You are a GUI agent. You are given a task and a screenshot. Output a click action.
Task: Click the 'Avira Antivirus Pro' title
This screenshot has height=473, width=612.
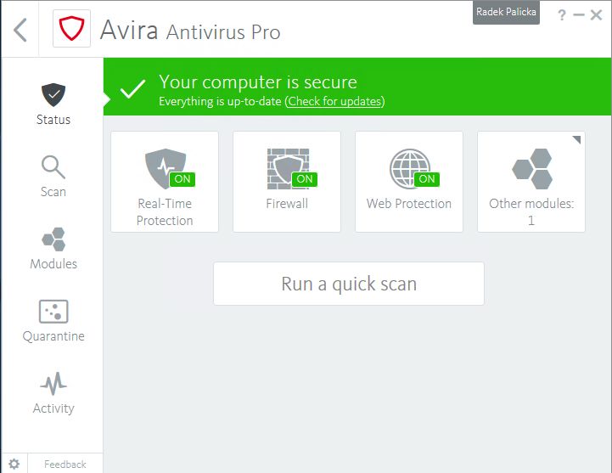[x=190, y=30]
